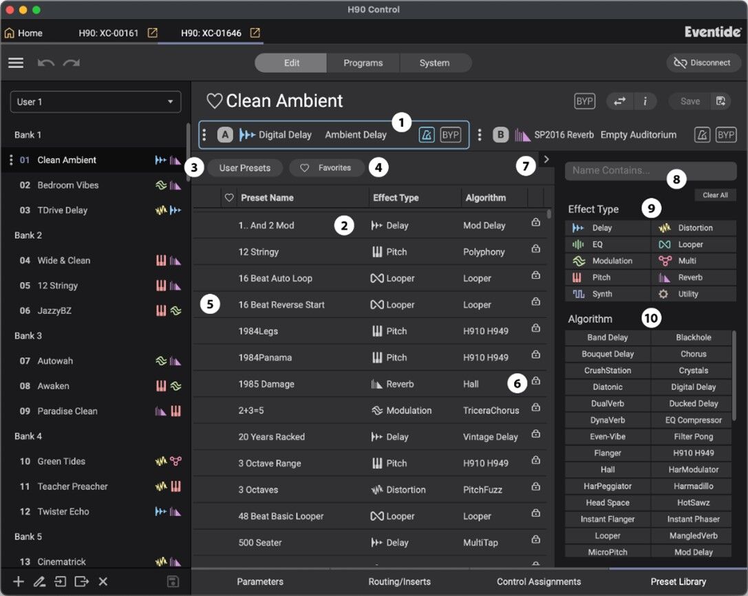Add a new program with plus icon

(19, 582)
